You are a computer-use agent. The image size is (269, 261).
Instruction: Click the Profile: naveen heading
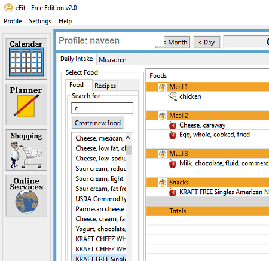[89, 41]
